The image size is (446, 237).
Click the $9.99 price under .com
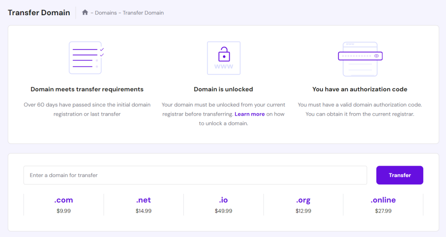pyautogui.click(x=64, y=211)
